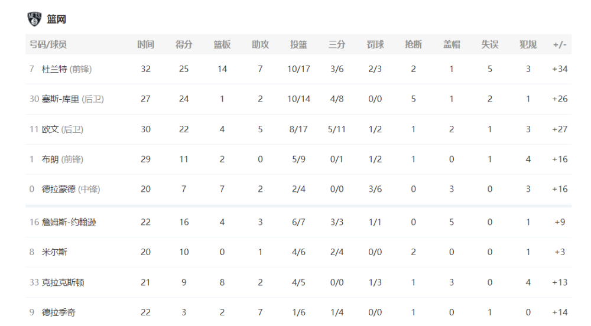Image resolution: width=591 pixels, height=326 pixels.
Task: Click the +/- column header
Action: coord(560,45)
